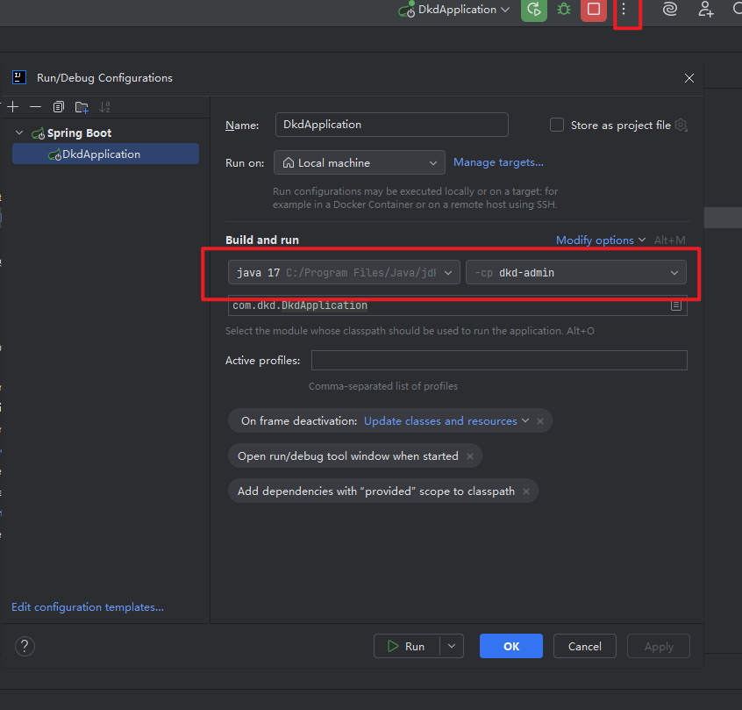The width and height of the screenshot is (742, 710).
Task: Open the More Actions three-dot menu
Action: 624,10
